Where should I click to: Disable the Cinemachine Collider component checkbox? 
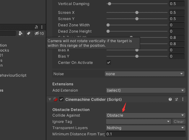pyautogui.click(x=61, y=100)
